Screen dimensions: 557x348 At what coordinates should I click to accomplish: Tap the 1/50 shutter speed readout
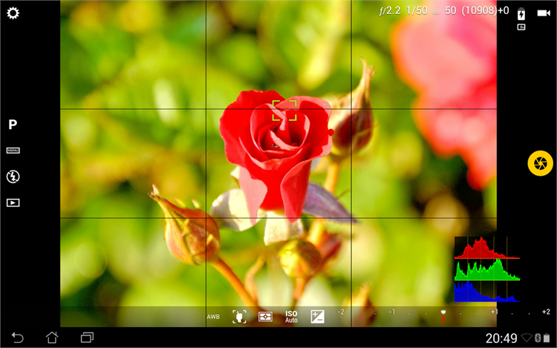[x=417, y=10]
